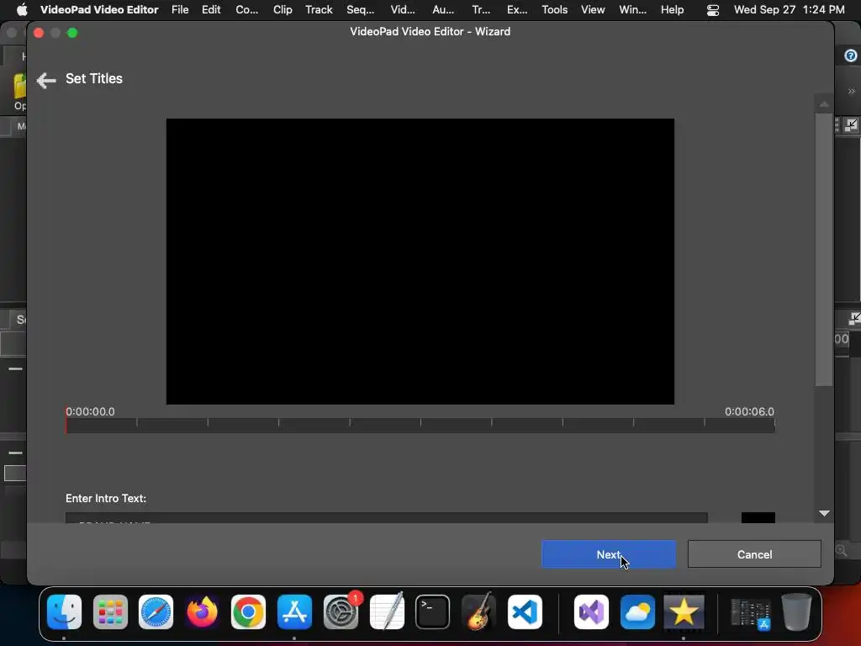Open Finder from the dock
The width and height of the screenshot is (861, 646).
(x=64, y=612)
